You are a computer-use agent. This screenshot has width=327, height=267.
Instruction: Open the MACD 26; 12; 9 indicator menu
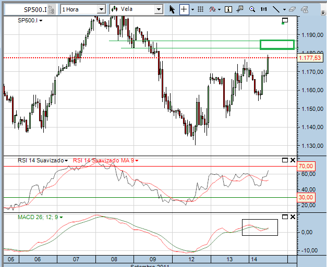click(x=61, y=217)
